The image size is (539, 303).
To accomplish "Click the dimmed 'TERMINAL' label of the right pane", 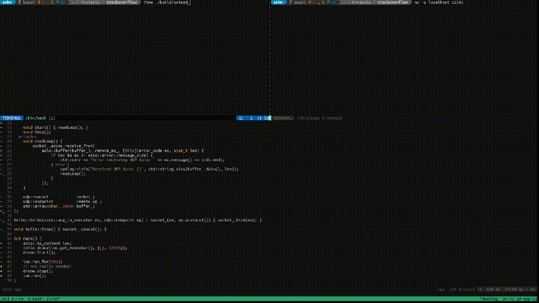I will pyautogui.click(x=283, y=118).
